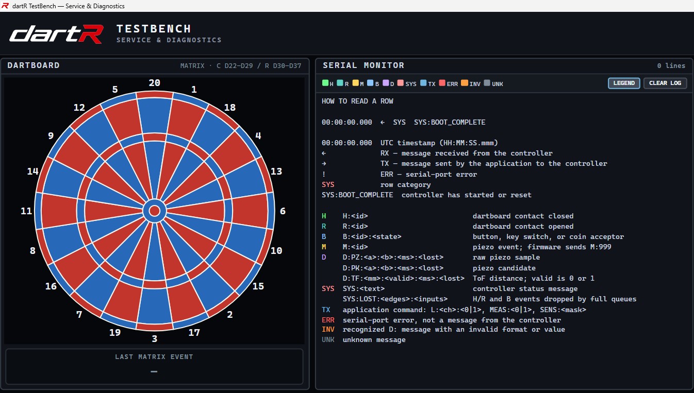Toggle the TX filter chip

[428, 83]
